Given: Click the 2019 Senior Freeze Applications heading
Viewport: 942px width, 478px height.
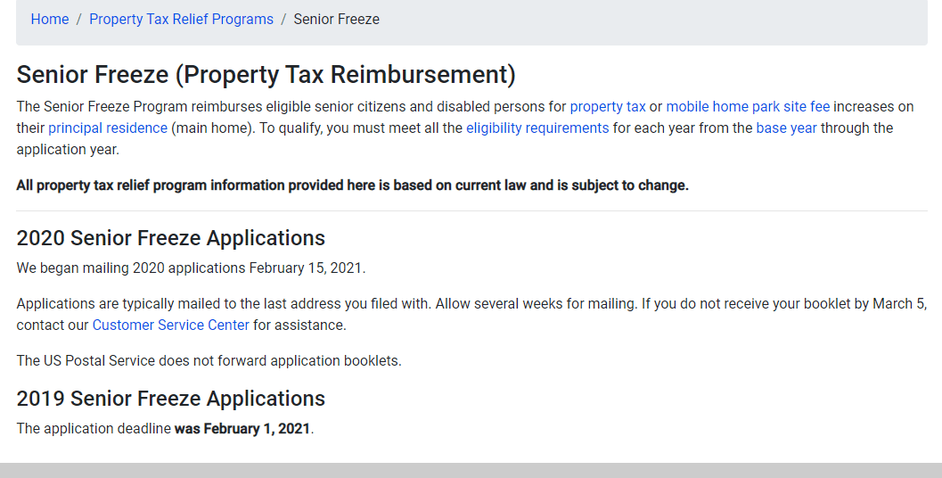Looking at the screenshot, I should click(x=171, y=398).
